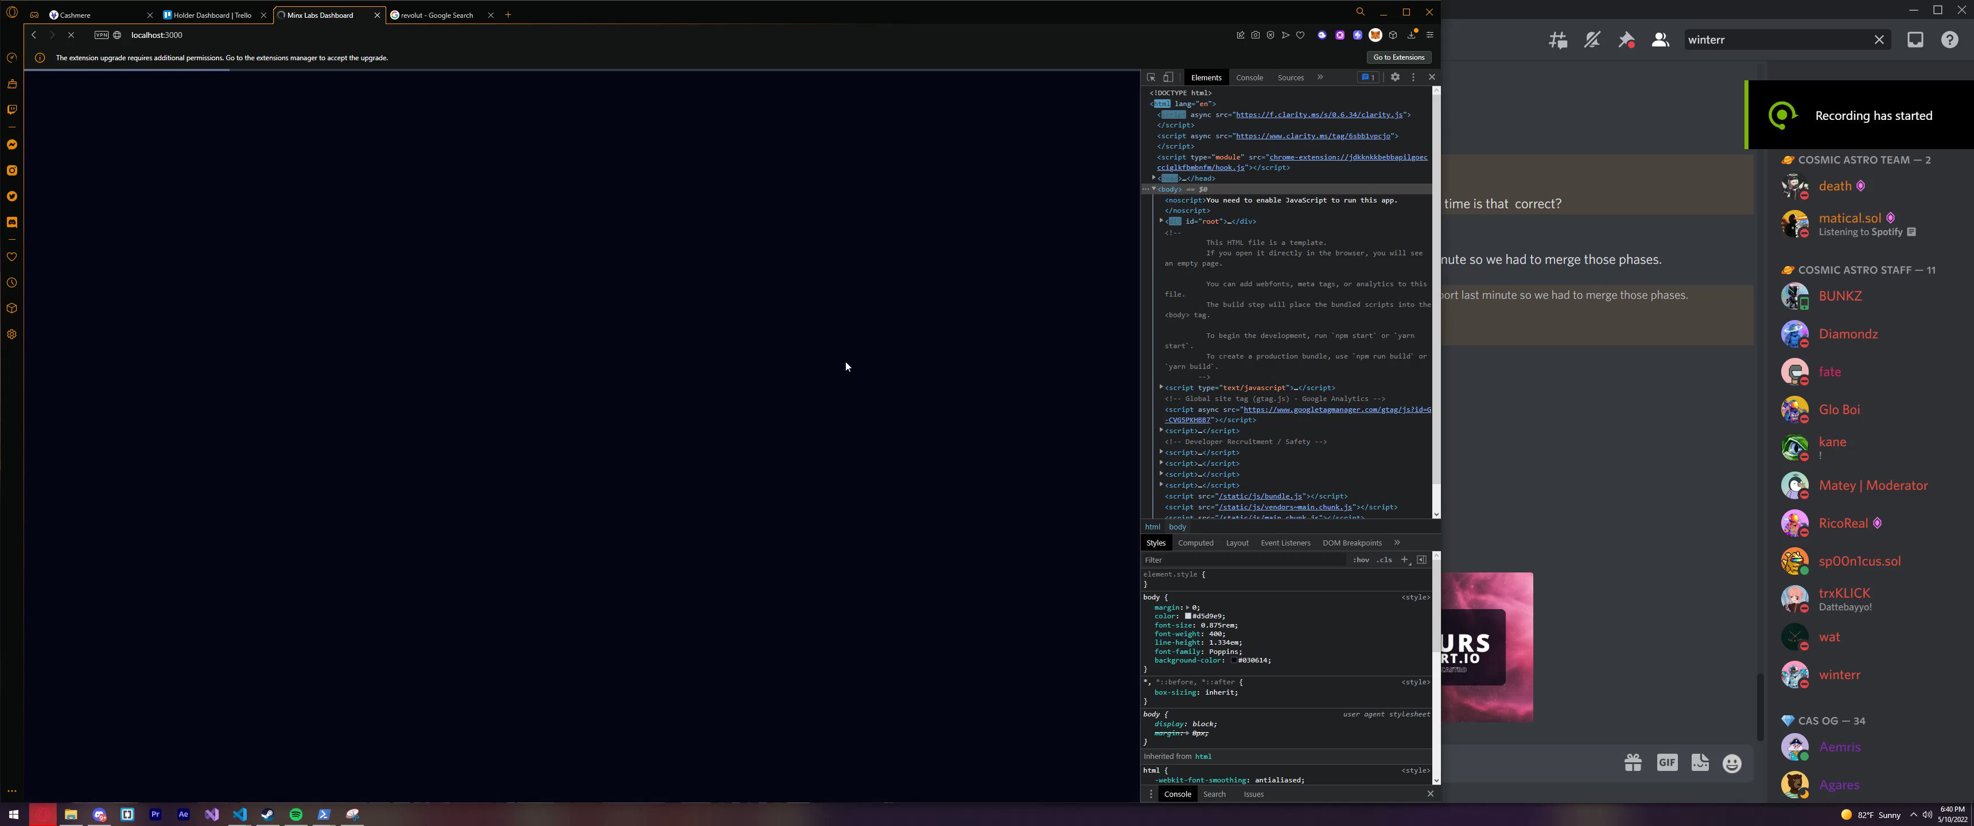
Task: Clear the Discord winterr search
Action: coord(1879,40)
